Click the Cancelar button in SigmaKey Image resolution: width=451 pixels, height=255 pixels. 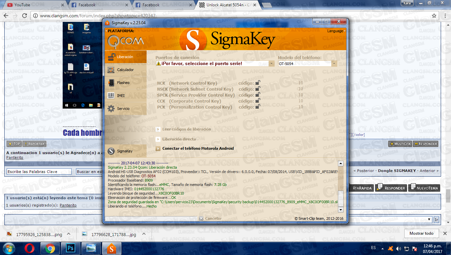point(210,218)
